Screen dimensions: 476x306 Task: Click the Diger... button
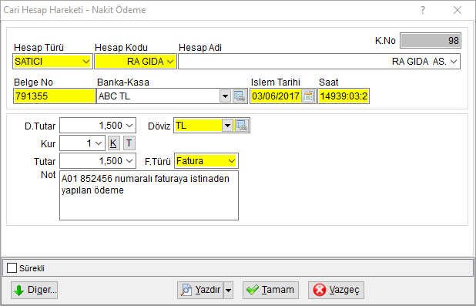[x=35, y=290]
